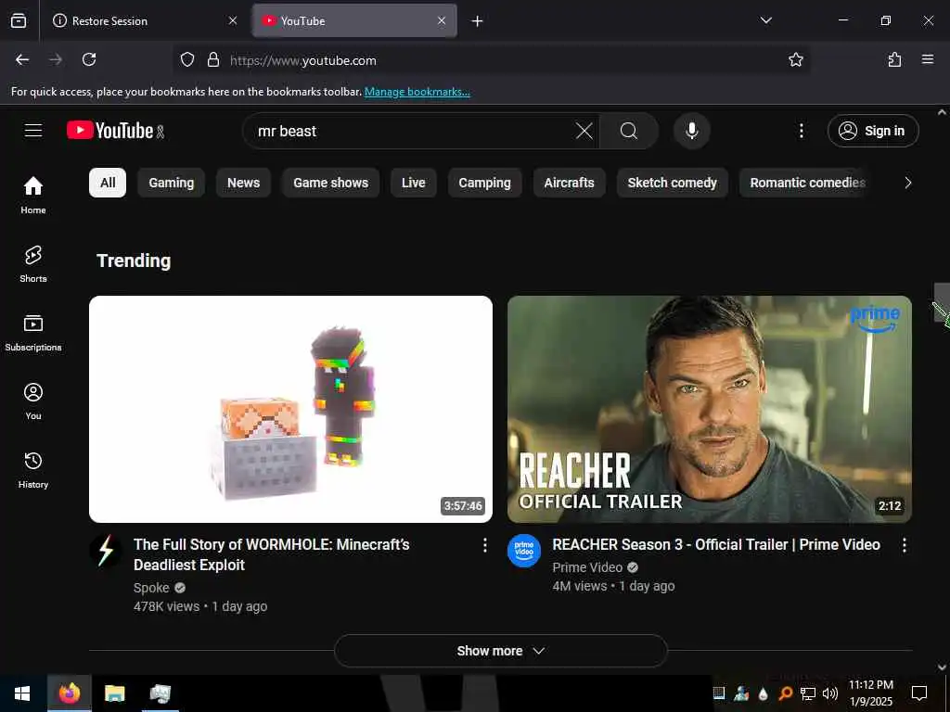Play the REACHER Official Trailer thumbnail
Screen dimensions: 950x712
[710, 409]
